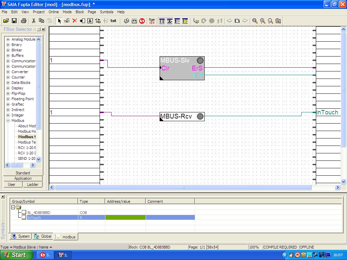Expand the Flip-Flop tree node
Image resolution: width=347 pixels, height=260 pixels.
pyautogui.click(x=8, y=93)
